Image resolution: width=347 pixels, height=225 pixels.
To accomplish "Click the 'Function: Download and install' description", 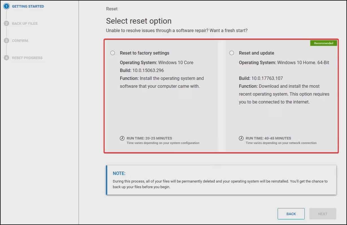I will 284,94.
